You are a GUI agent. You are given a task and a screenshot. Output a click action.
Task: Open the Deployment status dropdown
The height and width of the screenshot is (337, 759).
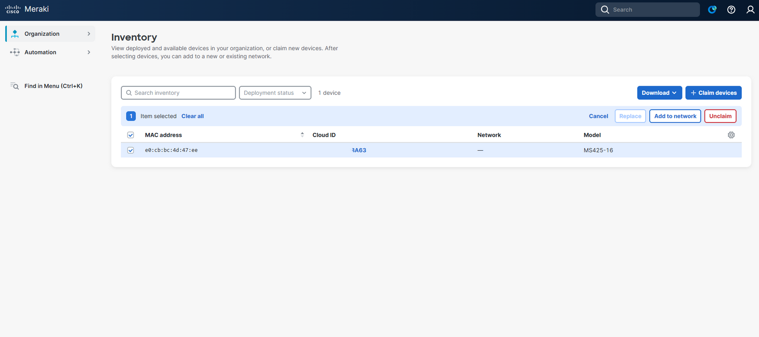(275, 93)
